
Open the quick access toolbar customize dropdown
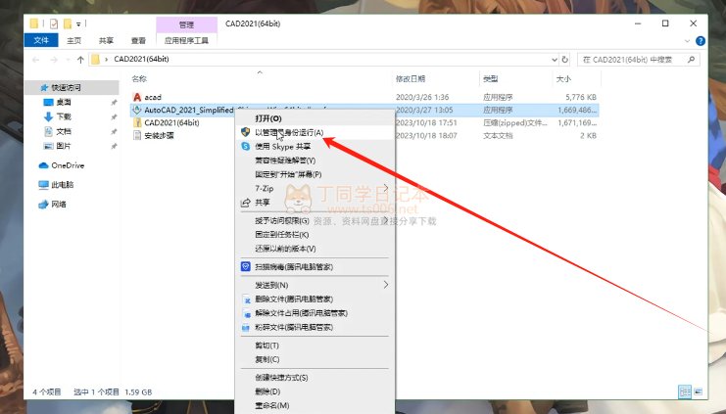78,24
